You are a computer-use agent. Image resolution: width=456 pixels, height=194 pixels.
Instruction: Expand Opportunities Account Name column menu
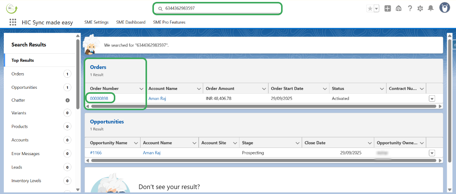point(194,143)
